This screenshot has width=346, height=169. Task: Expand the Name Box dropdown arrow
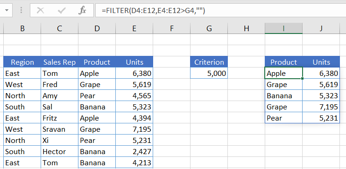pyautogui.click(x=7, y=10)
